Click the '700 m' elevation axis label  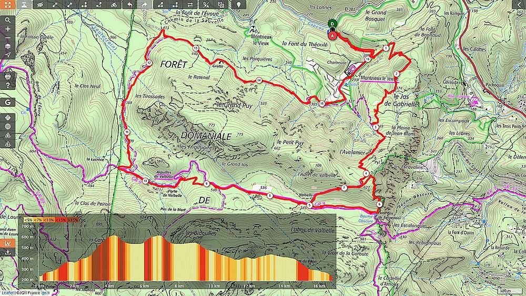click(27, 227)
